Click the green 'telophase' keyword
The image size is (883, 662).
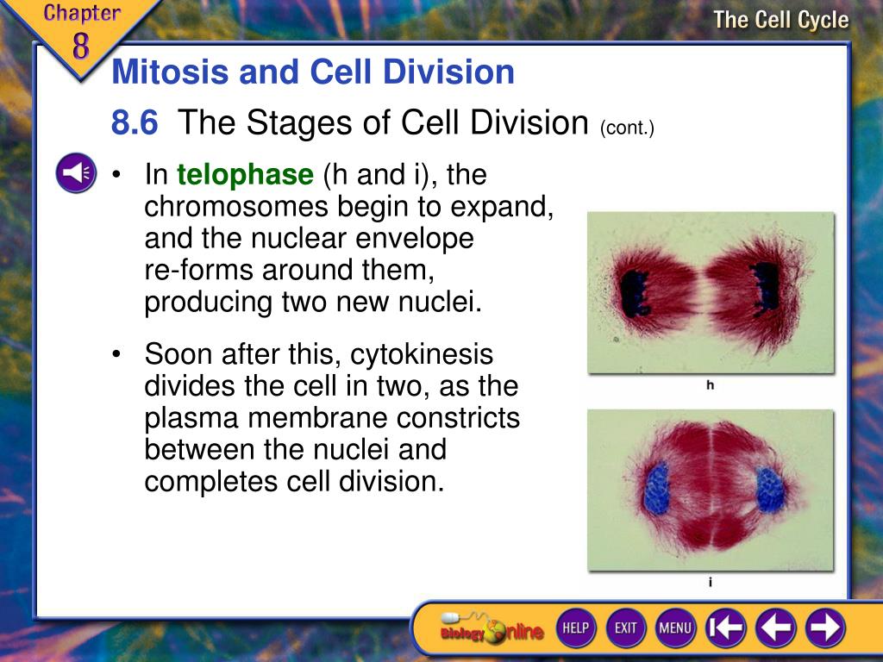point(245,174)
